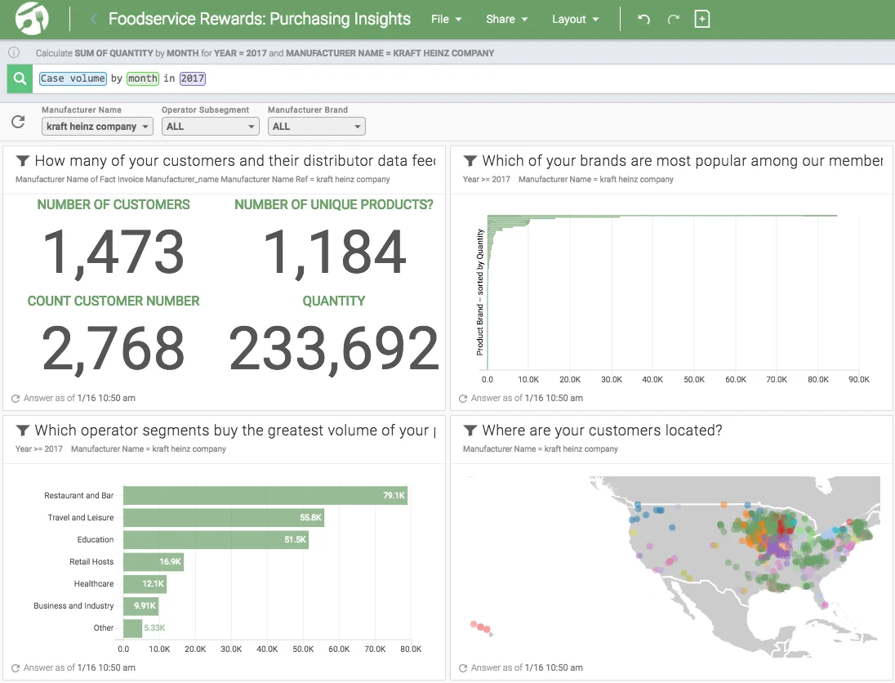
Task: Click the 2,768 count customer number value
Action: [113, 348]
